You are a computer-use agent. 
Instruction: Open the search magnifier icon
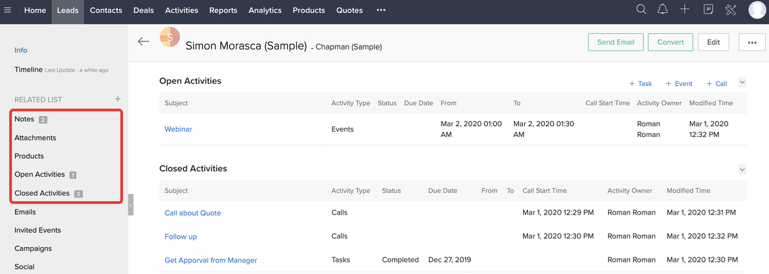coord(641,10)
